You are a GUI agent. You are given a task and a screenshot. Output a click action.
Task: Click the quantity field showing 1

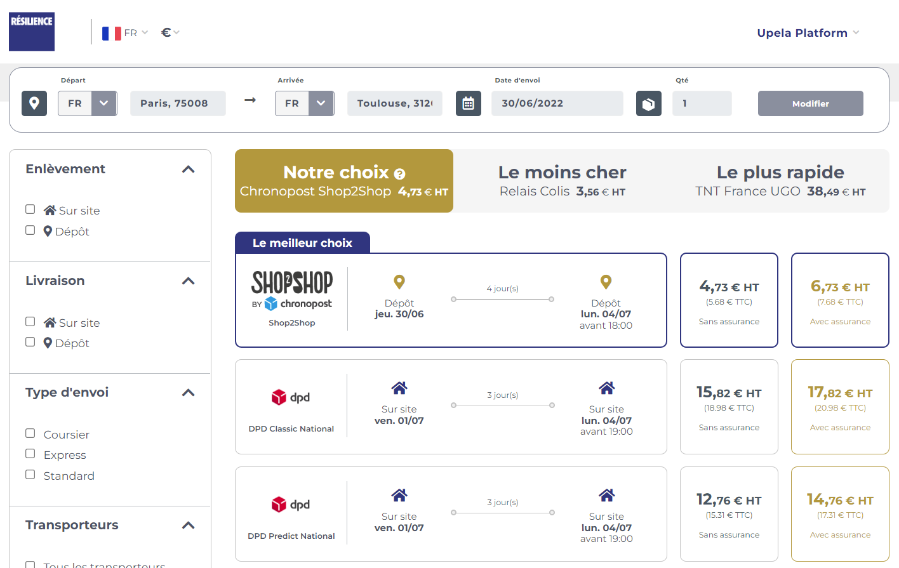702,103
